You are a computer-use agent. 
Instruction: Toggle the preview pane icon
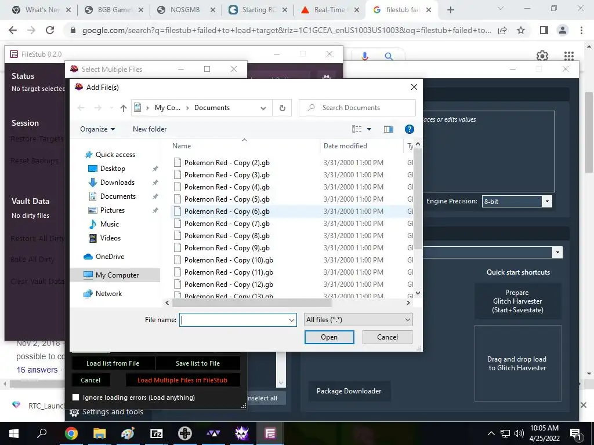pyautogui.click(x=388, y=129)
